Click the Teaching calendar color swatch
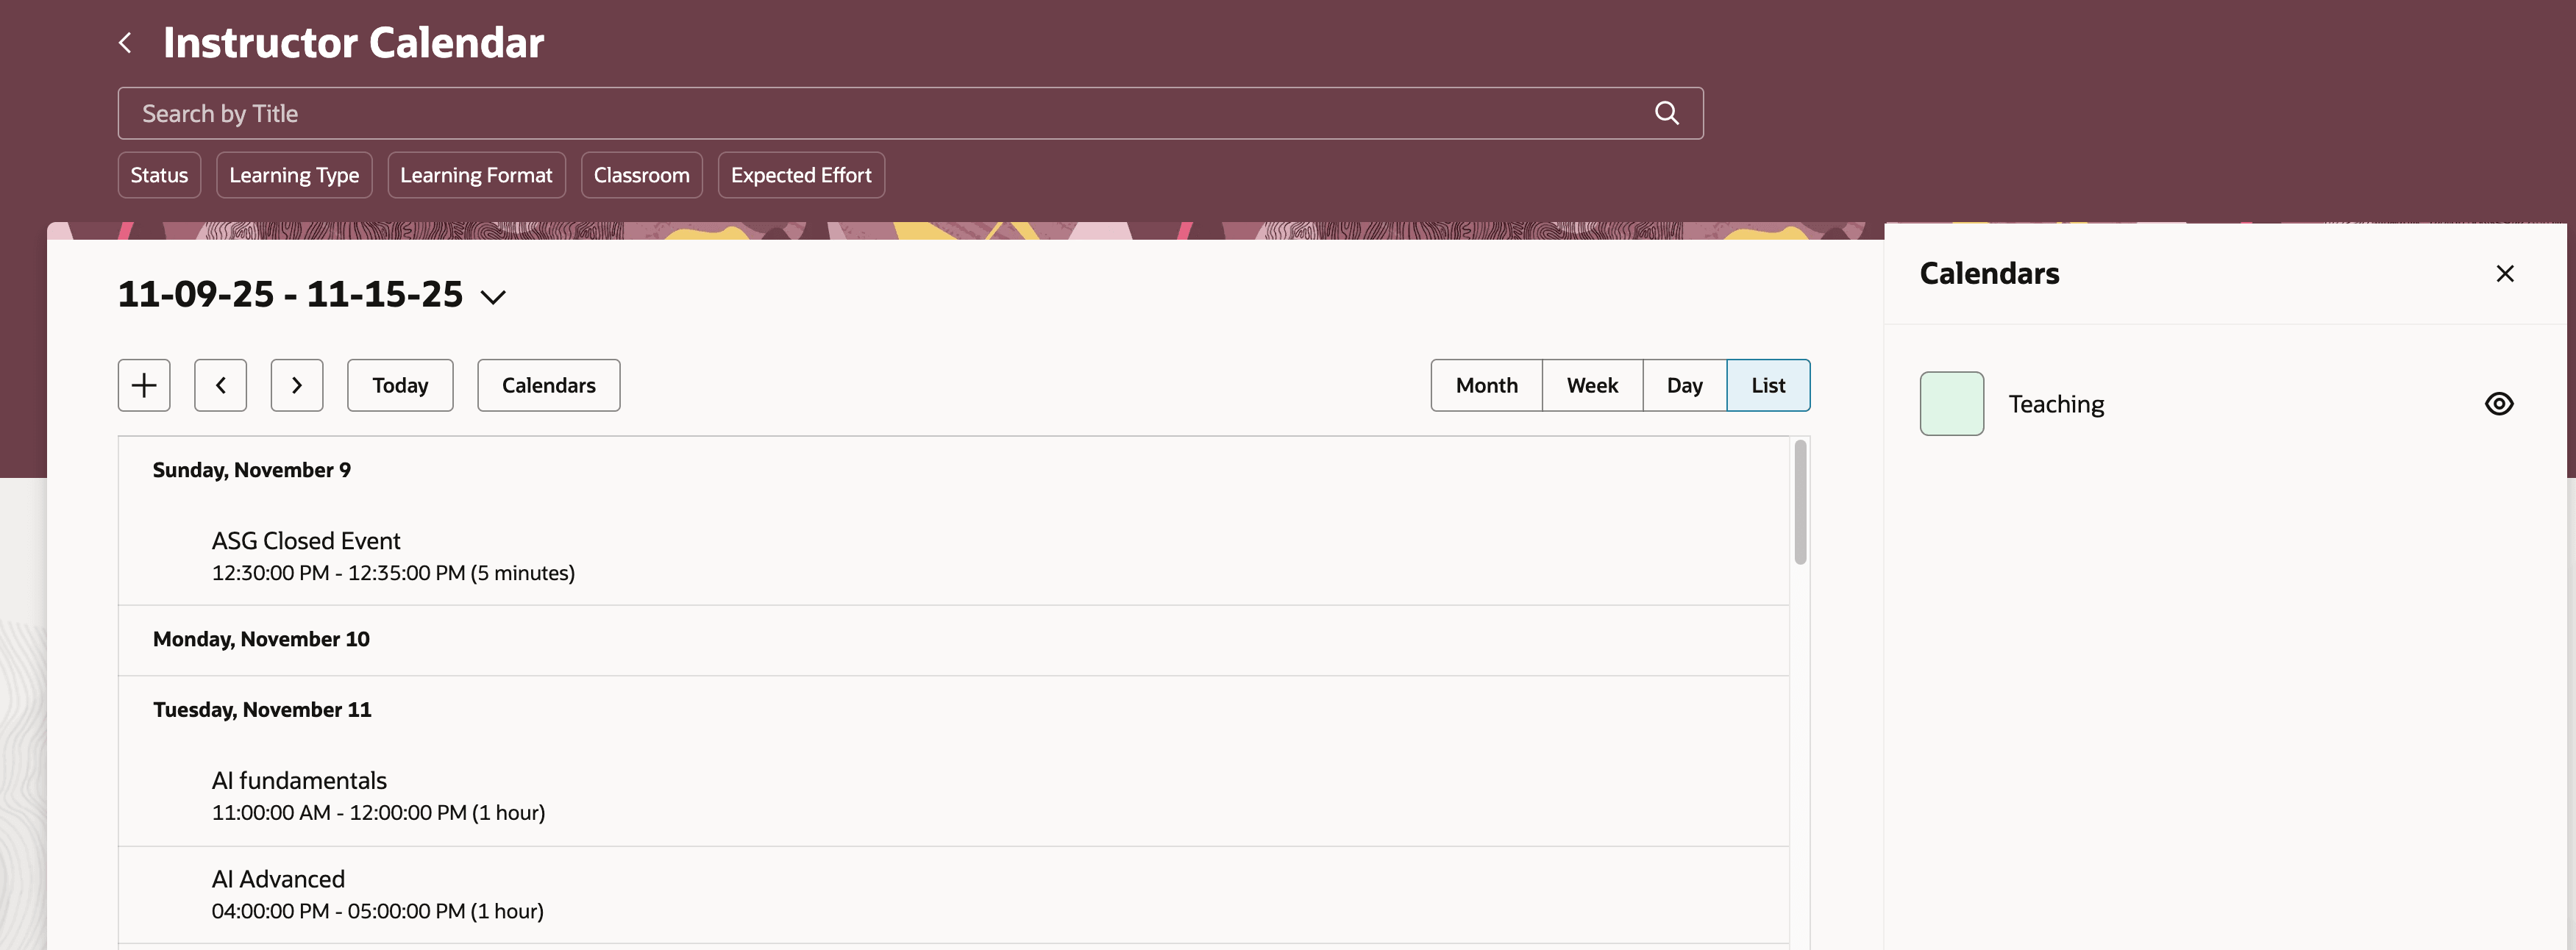Screen dimensions: 2576x950 1951,403
